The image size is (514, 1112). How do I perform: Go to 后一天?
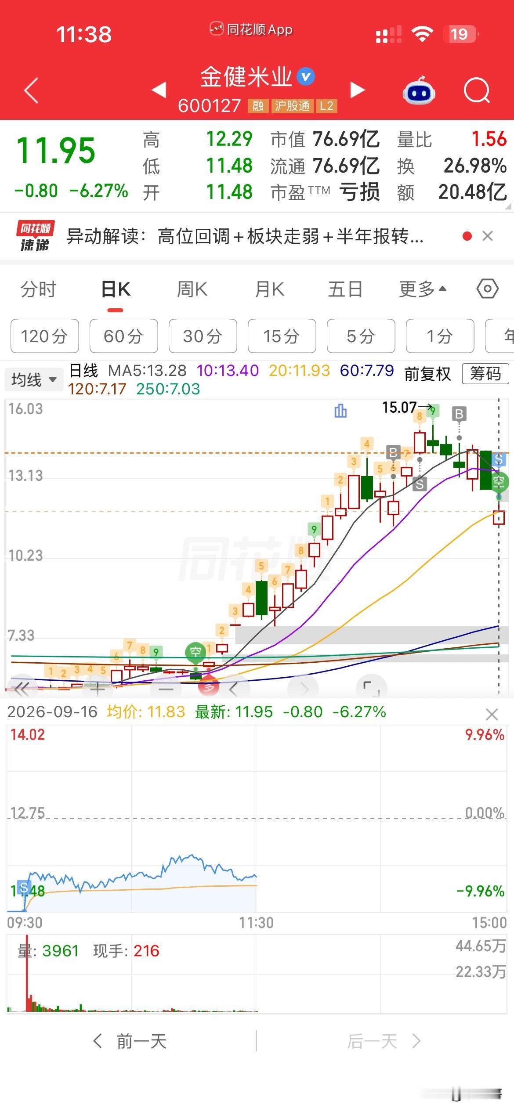coord(384,1041)
